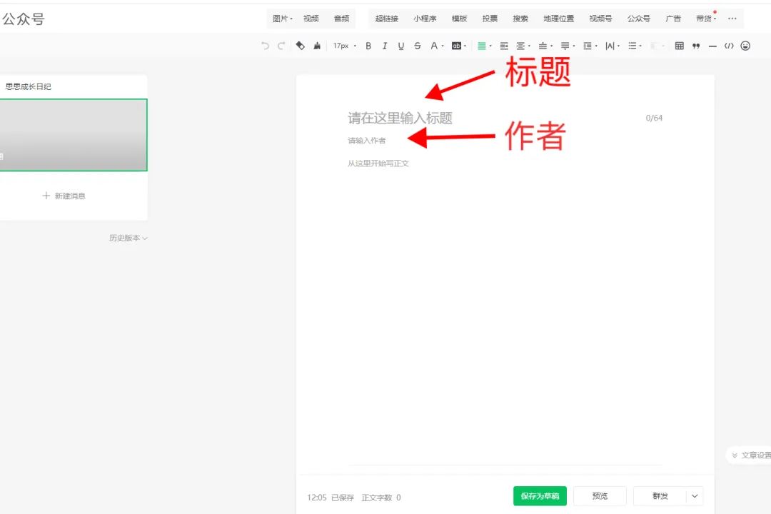Click the Undo icon in the toolbar
The width and height of the screenshot is (771, 514).
pyautogui.click(x=265, y=45)
